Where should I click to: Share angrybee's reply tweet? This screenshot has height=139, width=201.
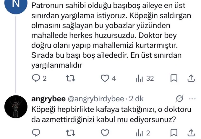point(191,133)
